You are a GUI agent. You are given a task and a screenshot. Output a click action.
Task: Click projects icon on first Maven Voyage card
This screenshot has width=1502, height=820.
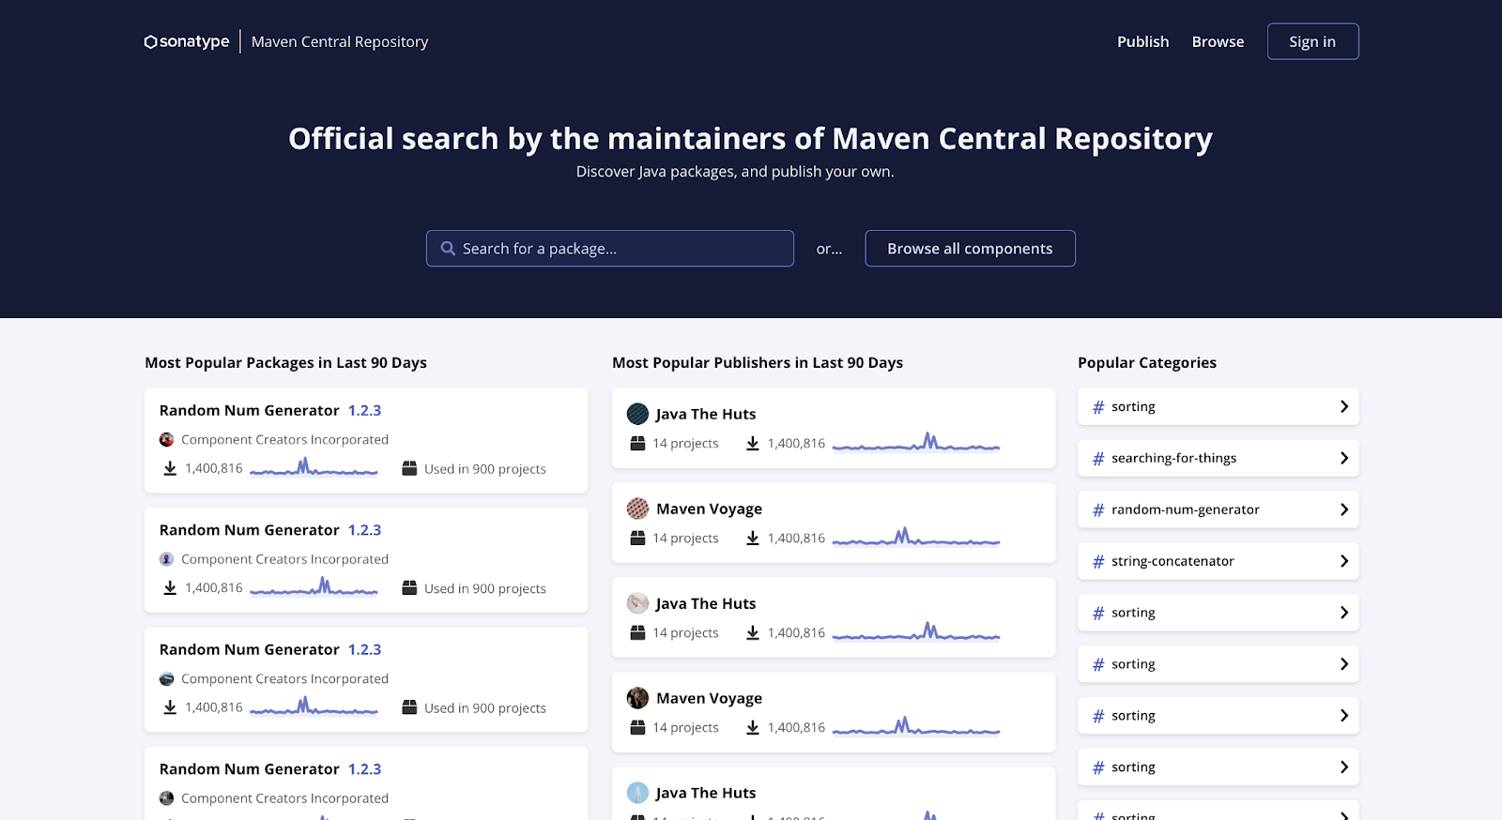click(x=637, y=538)
